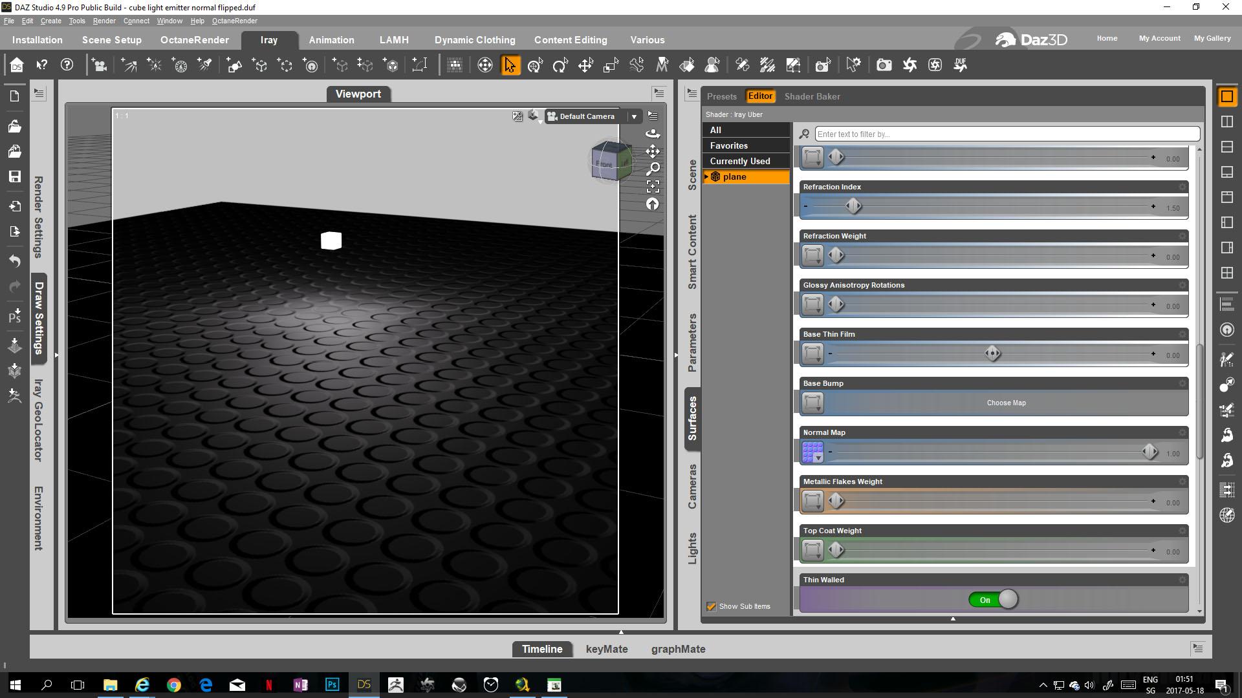Image resolution: width=1242 pixels, height=698 pixels.
Task: Click the Save file icon in left sidebar
Action: [x=15, y=176]
